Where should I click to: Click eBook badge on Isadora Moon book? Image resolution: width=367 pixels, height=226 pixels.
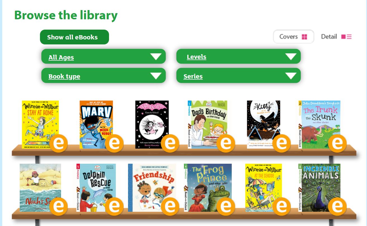click(170, 143)
